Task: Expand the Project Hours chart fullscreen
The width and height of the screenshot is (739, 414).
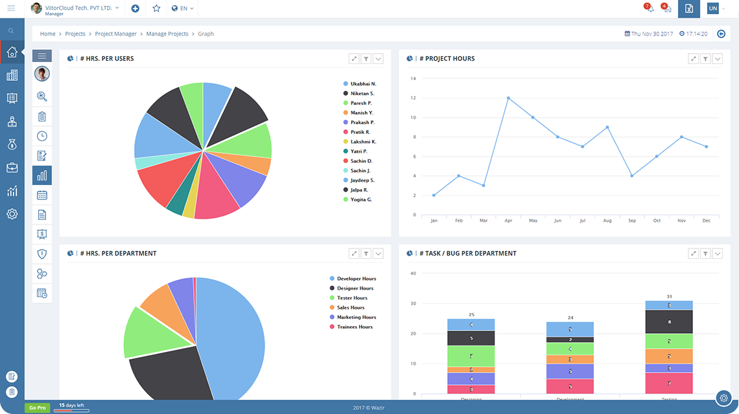Action: tap(693, 59)
